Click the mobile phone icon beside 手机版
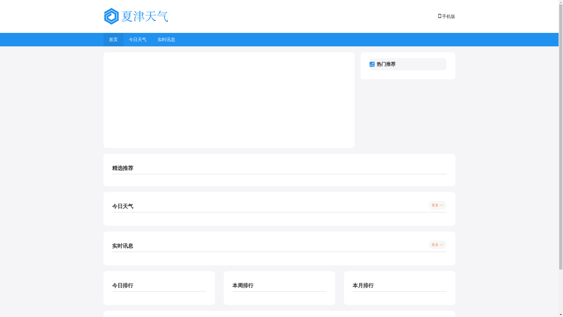Screen dimensions: 563x317 (440, 16)
